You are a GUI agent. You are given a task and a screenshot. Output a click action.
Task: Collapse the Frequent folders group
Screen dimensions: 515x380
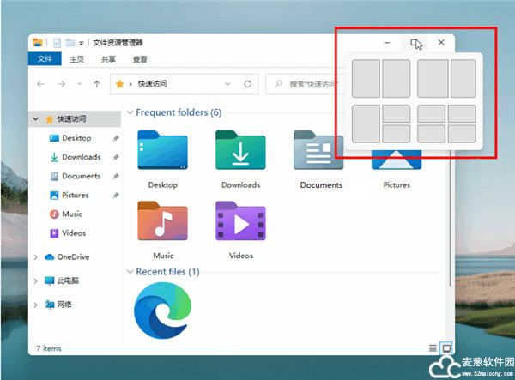coord(130,112)
